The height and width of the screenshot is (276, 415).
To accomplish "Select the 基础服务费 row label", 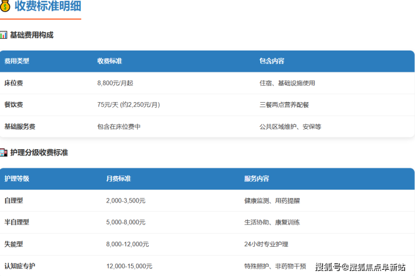I will (x=20, y=127).
